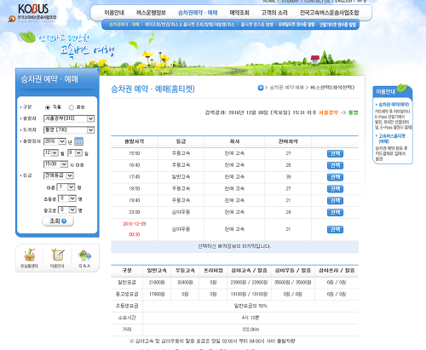Open the 고속버스홈티켓(예매) guide link
This screenshot has width=426, height=350.
click(x=392, y=139)
